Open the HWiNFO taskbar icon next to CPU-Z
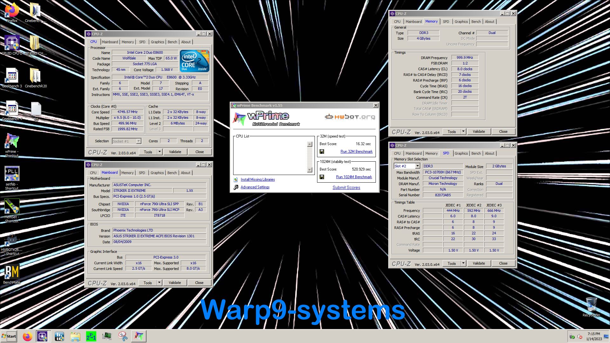610x343 pixels. 59,336
